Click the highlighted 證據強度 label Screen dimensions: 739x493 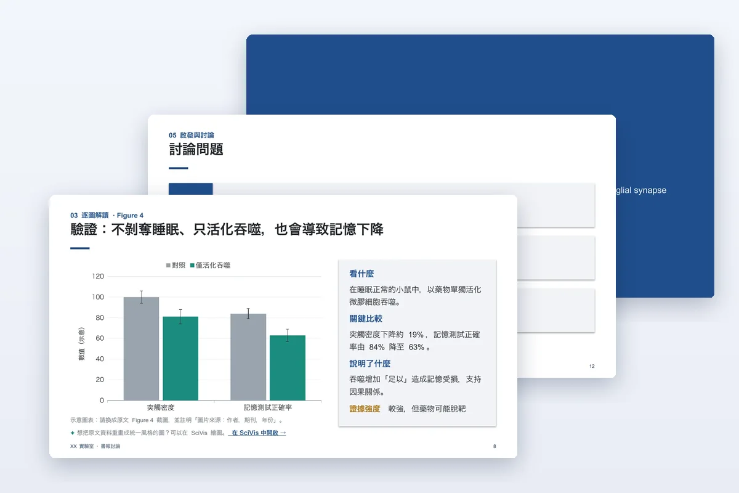tap(365, 409)
